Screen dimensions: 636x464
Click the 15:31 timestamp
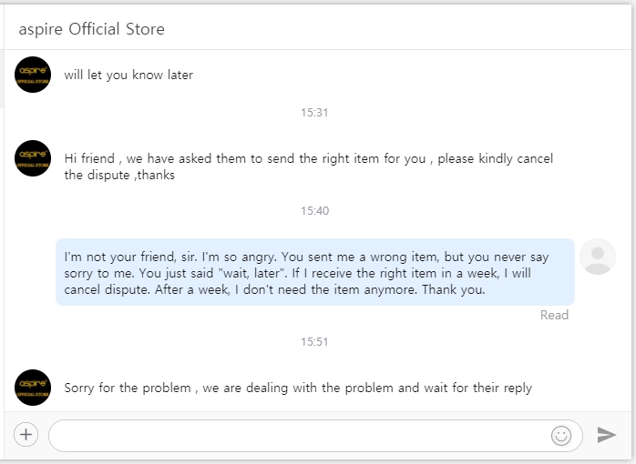314,113
